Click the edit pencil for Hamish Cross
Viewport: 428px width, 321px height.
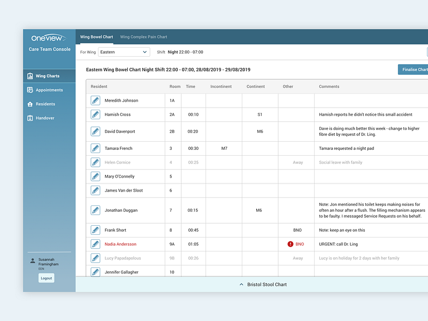pyautogui.click(x=95, y=114)
